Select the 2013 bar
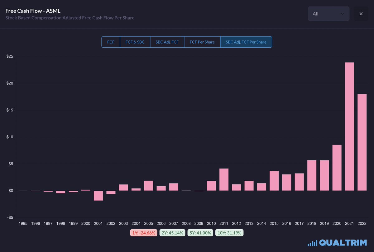The width and height of the screenshot is (374, 252). (249, 186)
